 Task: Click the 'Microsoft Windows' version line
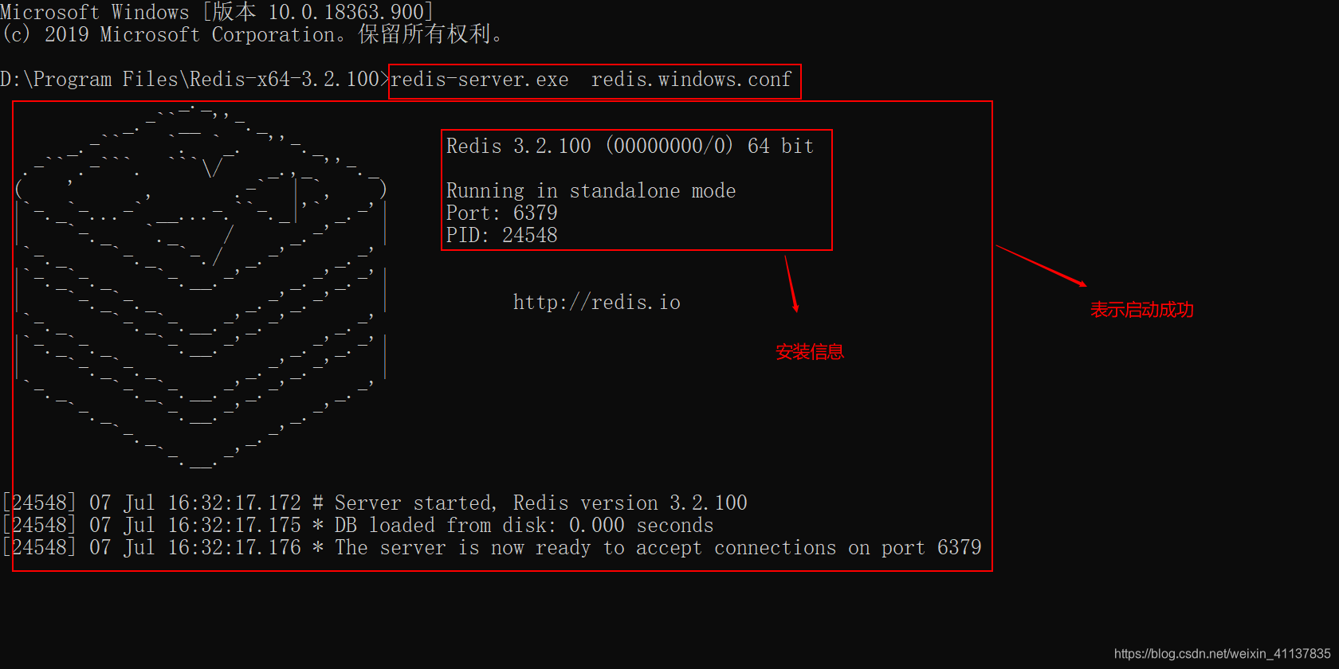217,12
